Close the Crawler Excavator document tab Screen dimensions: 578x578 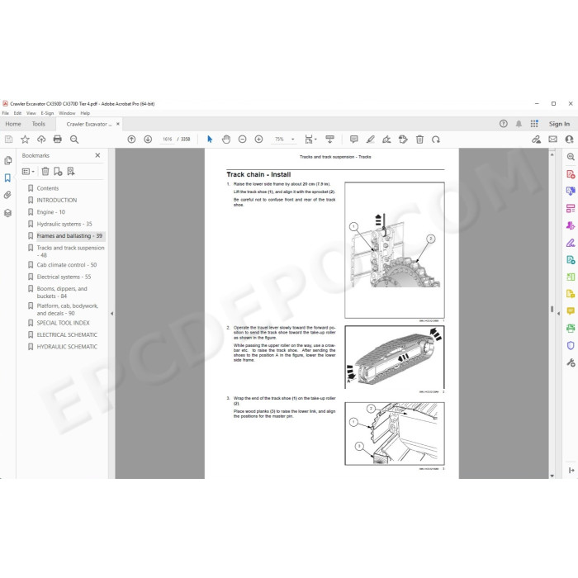118,124
